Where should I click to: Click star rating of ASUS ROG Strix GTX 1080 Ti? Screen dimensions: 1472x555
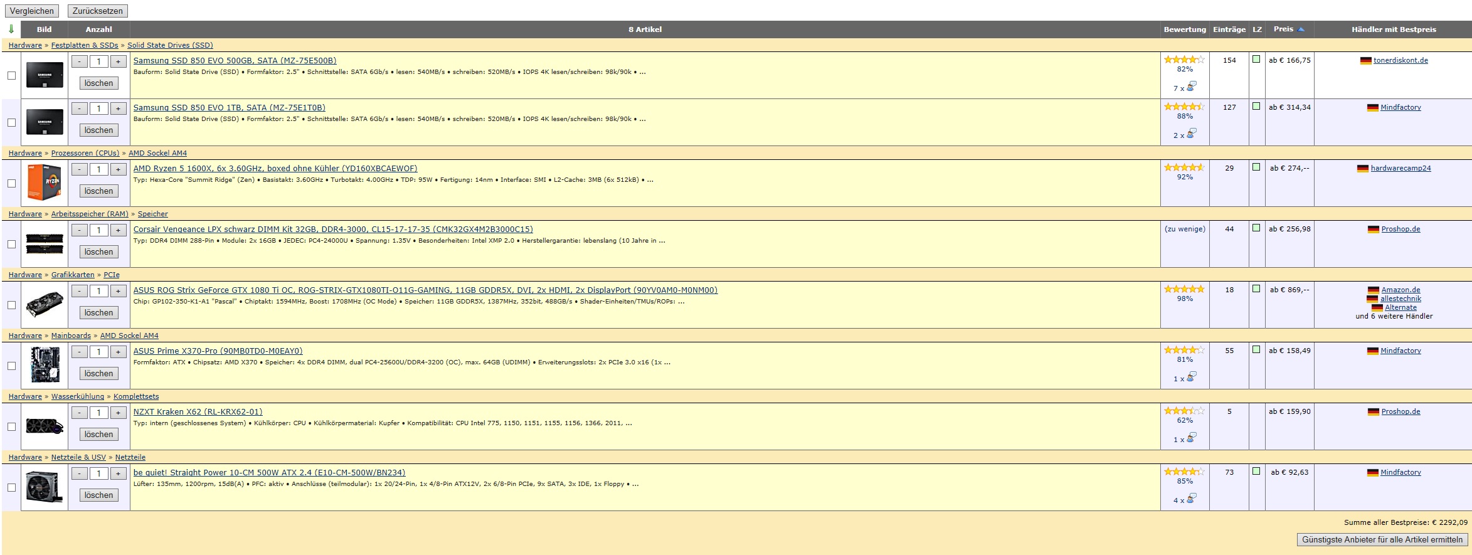point(1184,289)
